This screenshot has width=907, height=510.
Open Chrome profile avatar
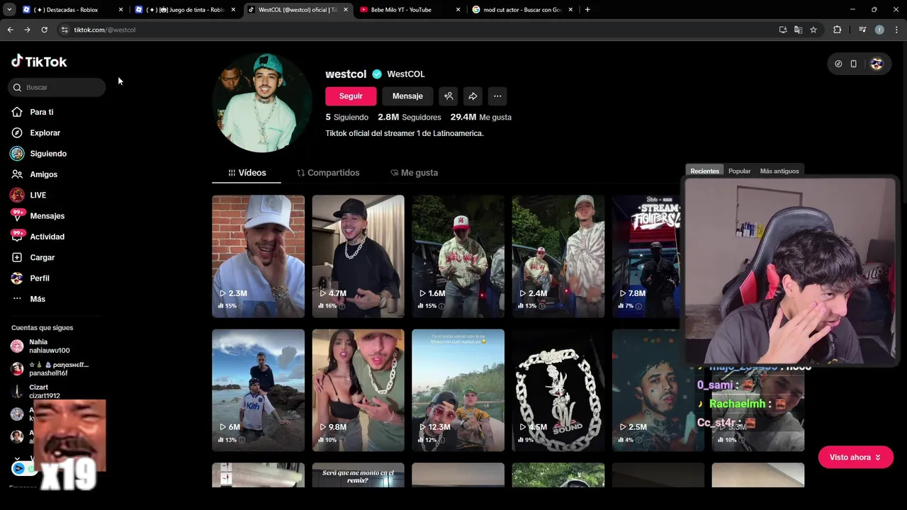click(879, 30)
